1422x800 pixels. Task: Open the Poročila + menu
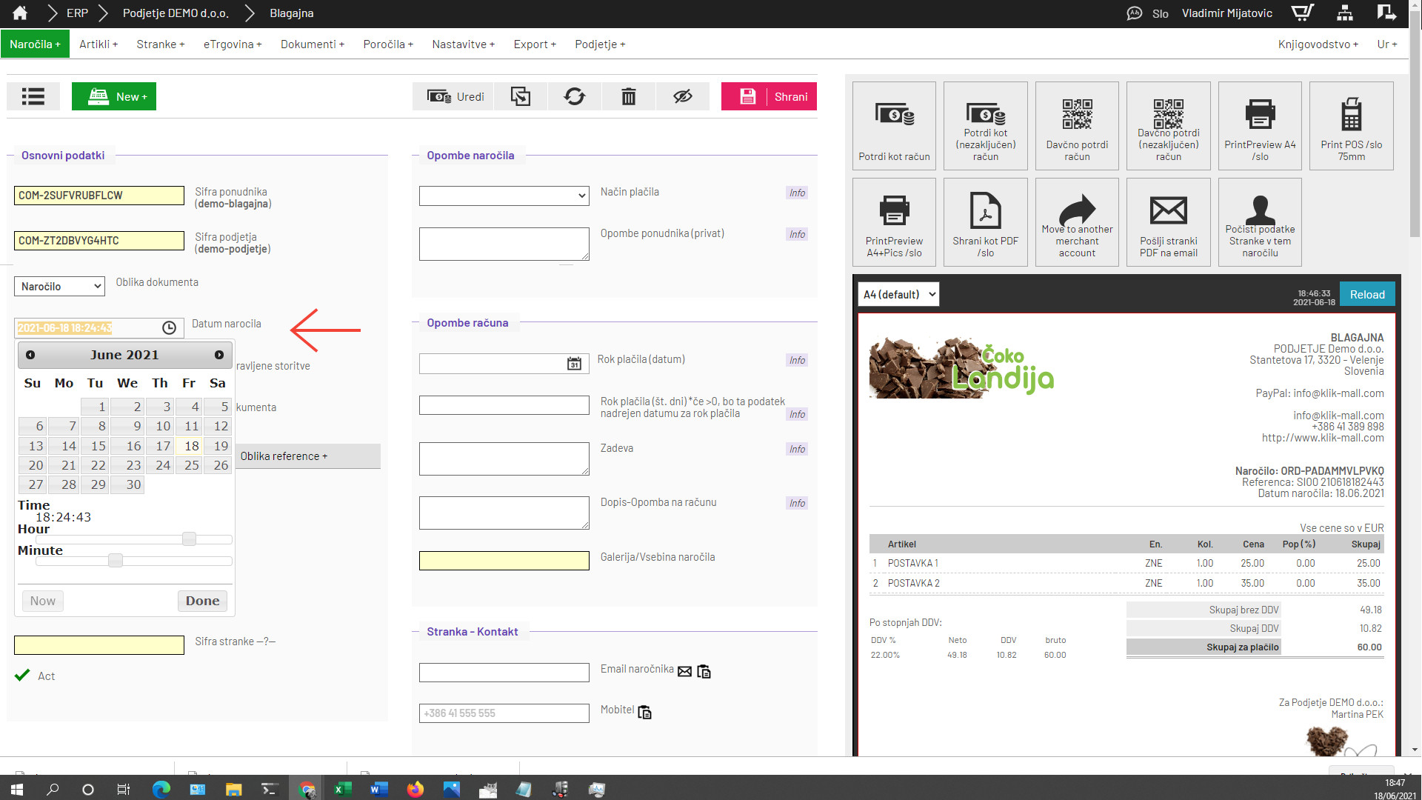pyautogui.click(x=387, y=44)
